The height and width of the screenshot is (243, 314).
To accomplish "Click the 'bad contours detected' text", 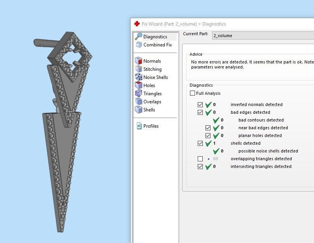I will (x=261, y=120).
